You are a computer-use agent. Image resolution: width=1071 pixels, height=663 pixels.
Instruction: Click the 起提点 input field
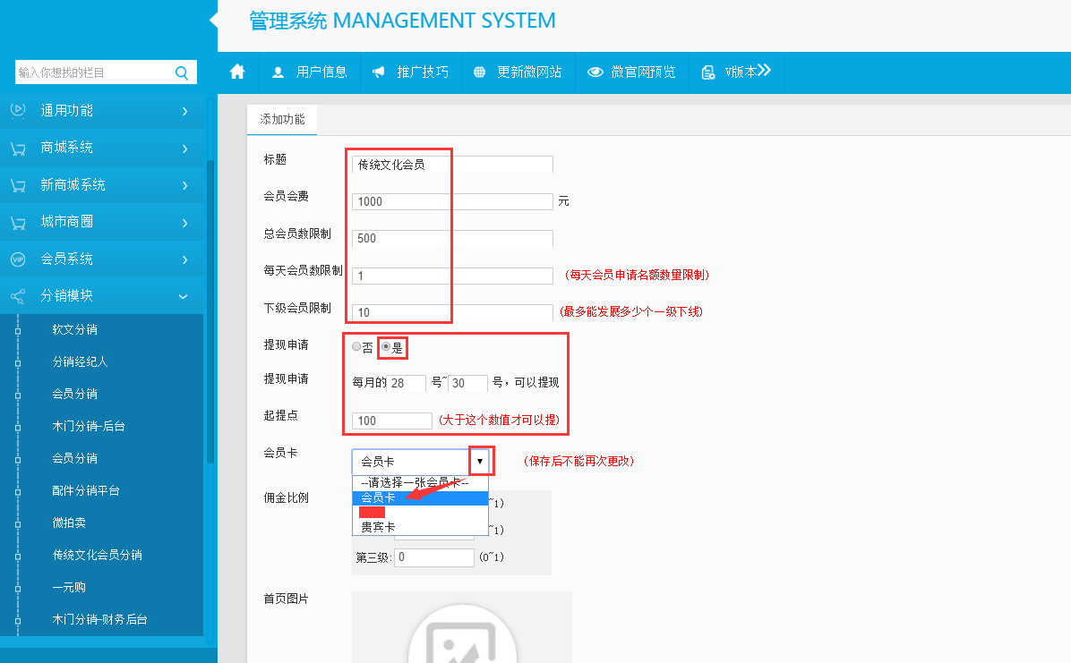point(392,421)
